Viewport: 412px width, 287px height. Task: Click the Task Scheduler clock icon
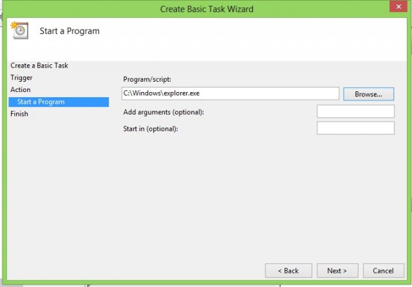coord(19,30)
